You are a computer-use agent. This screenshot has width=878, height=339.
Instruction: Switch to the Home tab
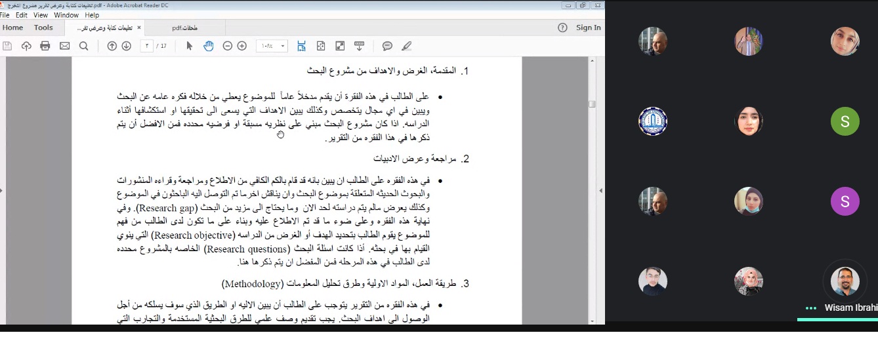click(x=12, y=28)
